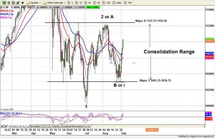
Task: Click the ES #F E-MINI S&P 500 symbol title
Action: pyautogui.click(x=18, y=8)
